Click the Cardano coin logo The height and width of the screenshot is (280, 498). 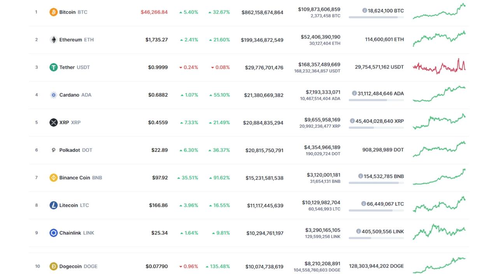pyautogui.click(x=53, y=95)
